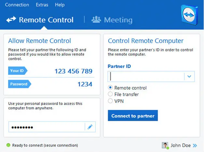
Task: Click the Password label tag
Action: [x=20, y=84]
